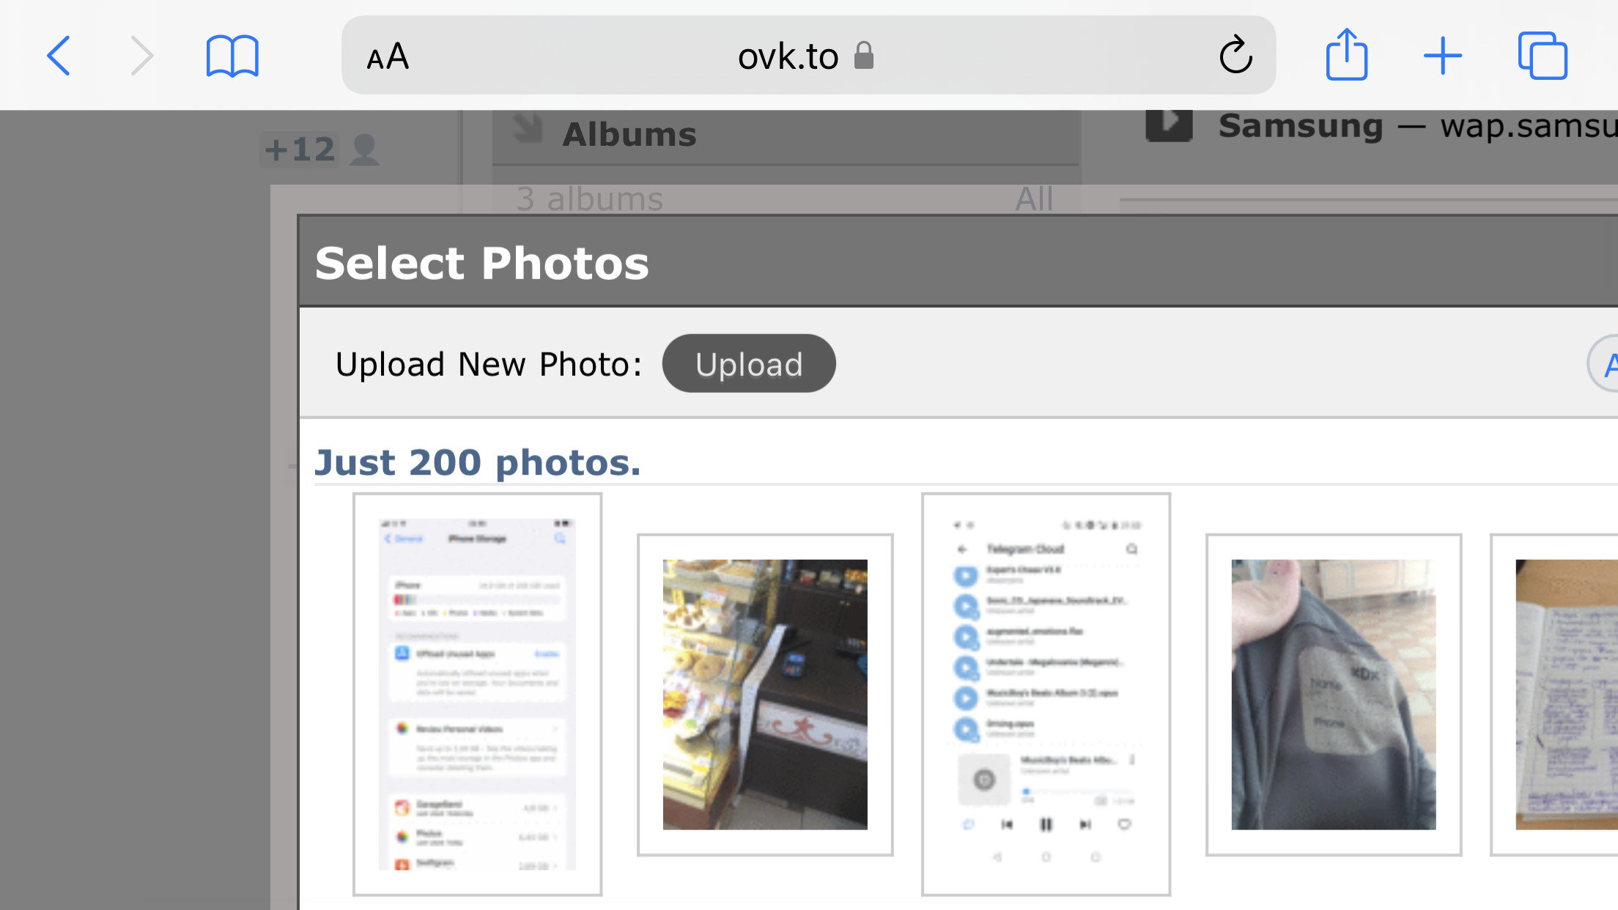The height and width of the screenshot is (910, 1618).
Task: Tap the Safari back arrow
Action: click(59, 56)
